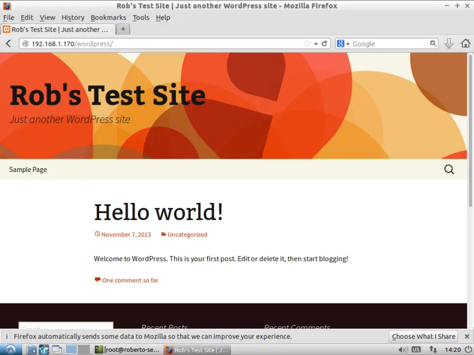Open the Help menu
Viewport: 474px width, 355px height.
point(163,17)
